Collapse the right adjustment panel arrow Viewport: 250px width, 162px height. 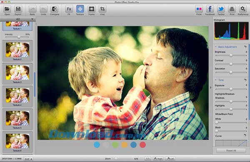point(210,88)
